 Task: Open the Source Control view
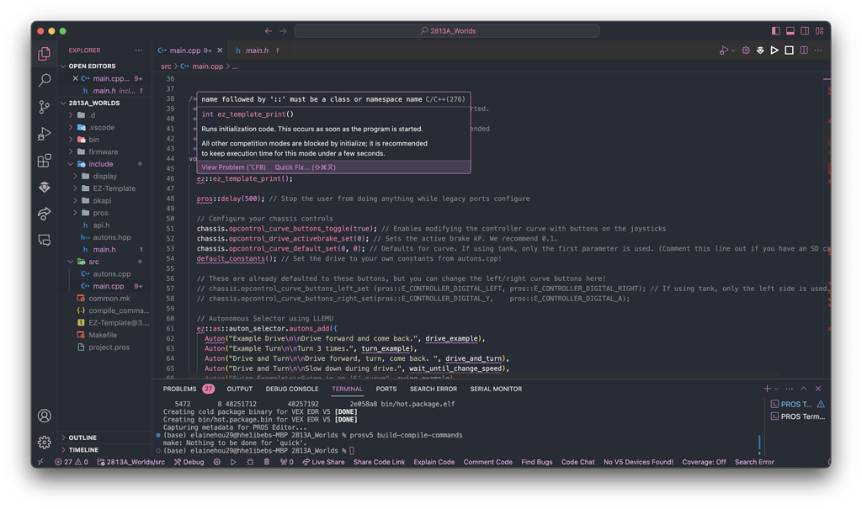point(44,108)
